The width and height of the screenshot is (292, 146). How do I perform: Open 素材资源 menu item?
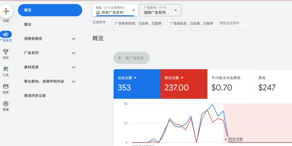31,67
